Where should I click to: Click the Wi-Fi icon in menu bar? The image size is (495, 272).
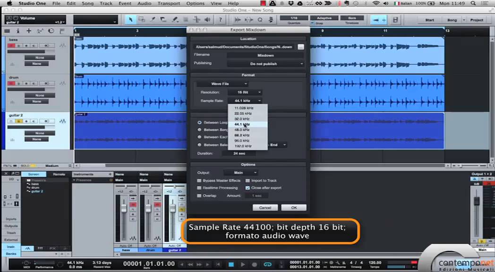(376, 3)
